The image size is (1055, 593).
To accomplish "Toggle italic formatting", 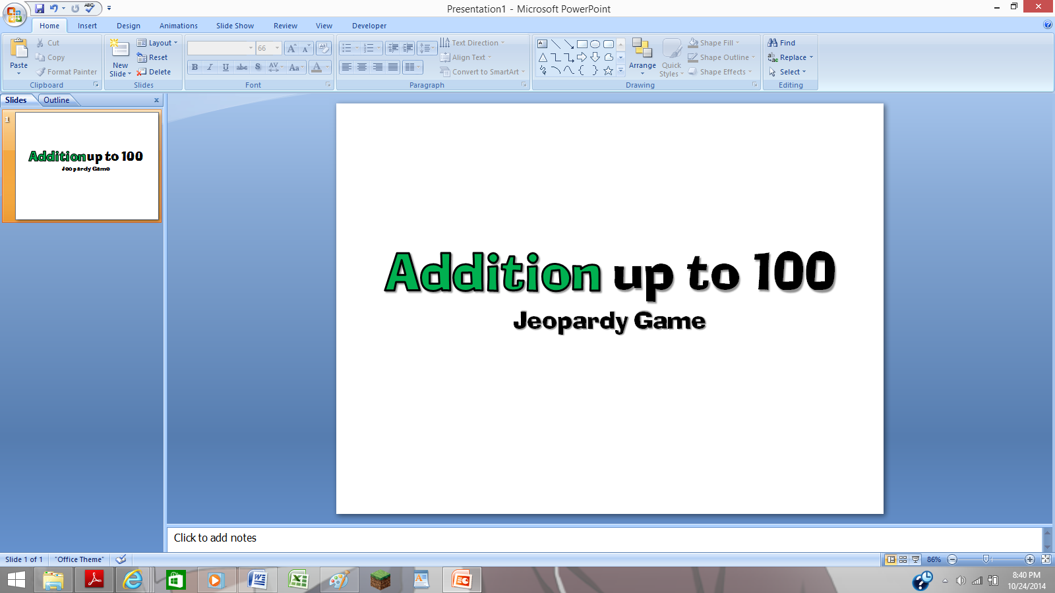I will point(210,67).
